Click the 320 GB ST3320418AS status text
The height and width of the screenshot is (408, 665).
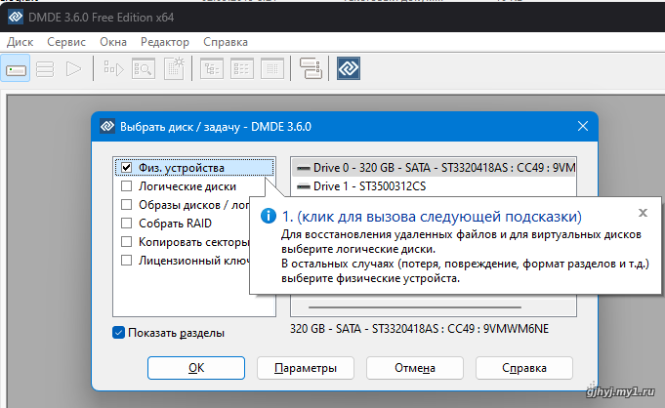point(419,329)
